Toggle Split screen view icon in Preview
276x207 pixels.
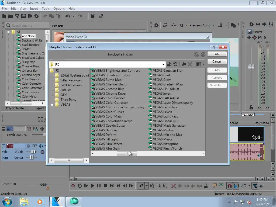coord(181,25)
